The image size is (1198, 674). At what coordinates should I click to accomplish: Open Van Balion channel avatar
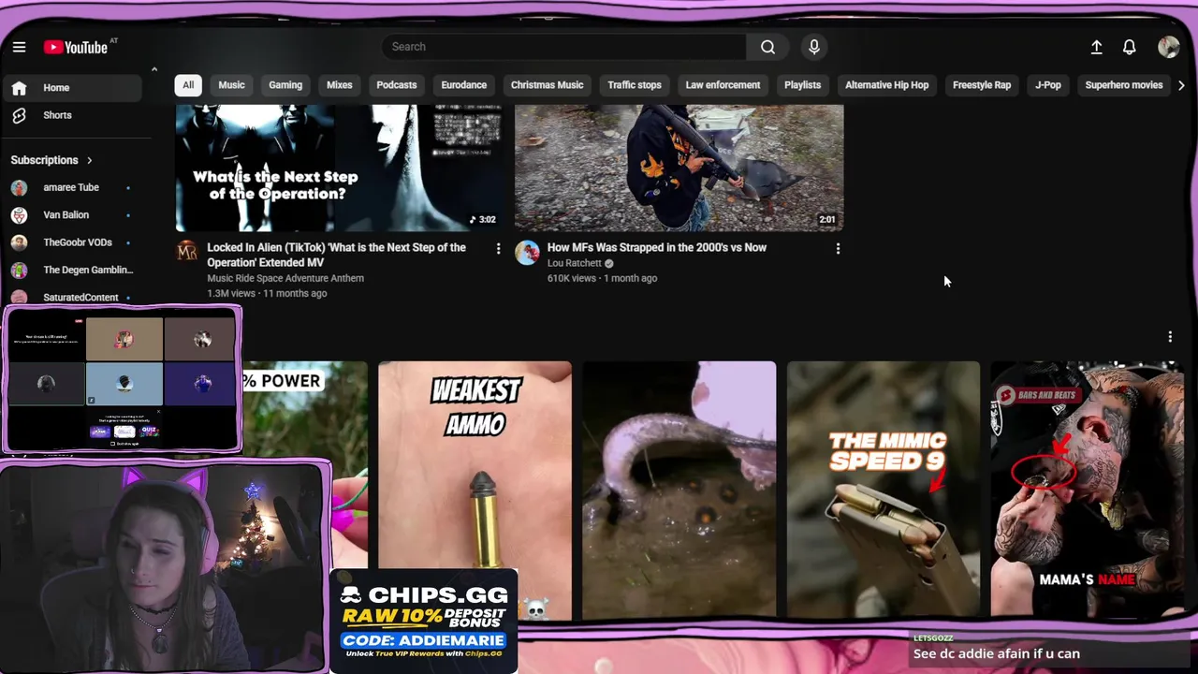[19, 215]
